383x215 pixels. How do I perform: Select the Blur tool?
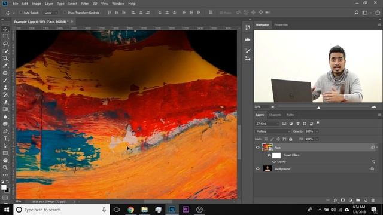point(5,116)
